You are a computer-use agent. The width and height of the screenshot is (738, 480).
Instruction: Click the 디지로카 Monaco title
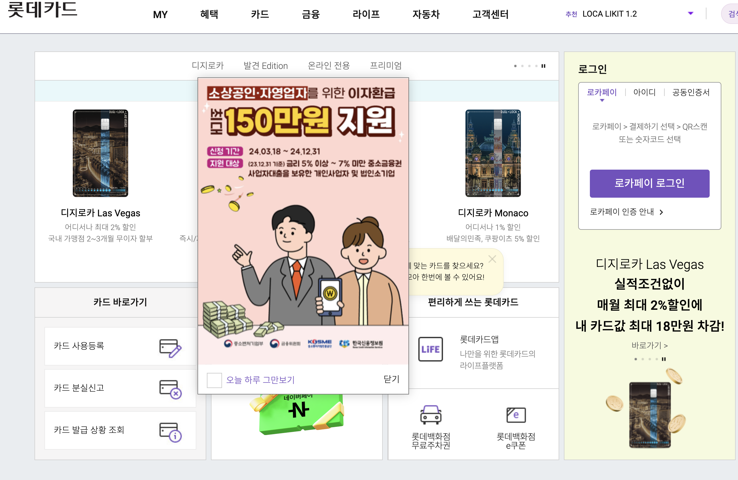[493, 213]
